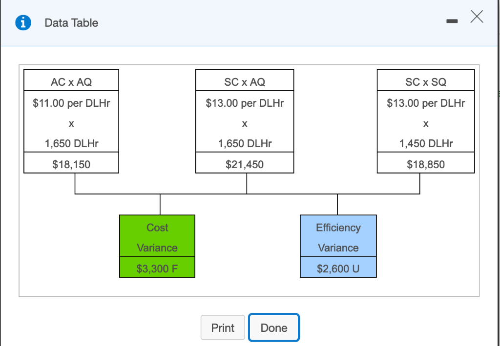Close the Data Table dialog with X
Viewport: 500px width, 346px height.
click(x=477, y=17)
